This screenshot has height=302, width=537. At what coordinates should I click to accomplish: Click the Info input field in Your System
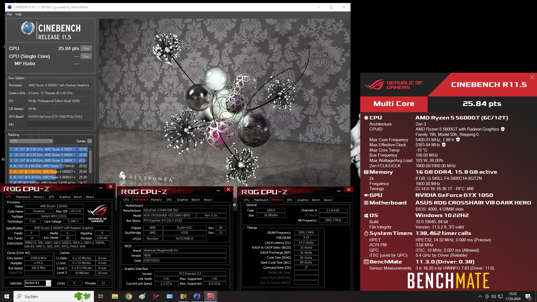[60, 124]
